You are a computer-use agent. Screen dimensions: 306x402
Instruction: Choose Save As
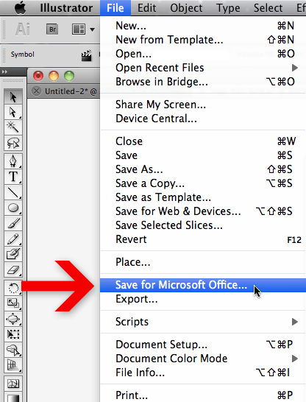[203, 169]
